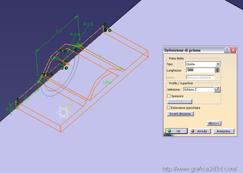Click into the Lunghezza length field
This screenshot has height=173, width=243.
200,70
